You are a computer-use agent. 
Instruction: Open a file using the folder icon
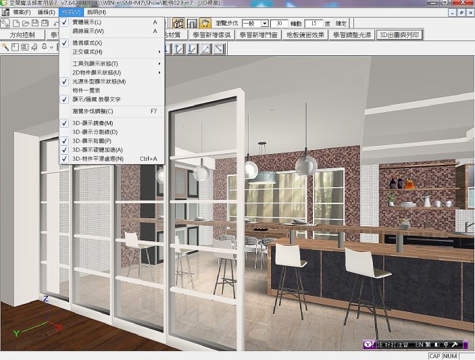(26, 24)
